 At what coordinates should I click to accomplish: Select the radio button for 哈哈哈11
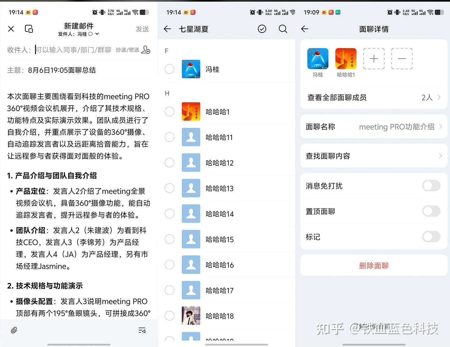pos(169,137)
